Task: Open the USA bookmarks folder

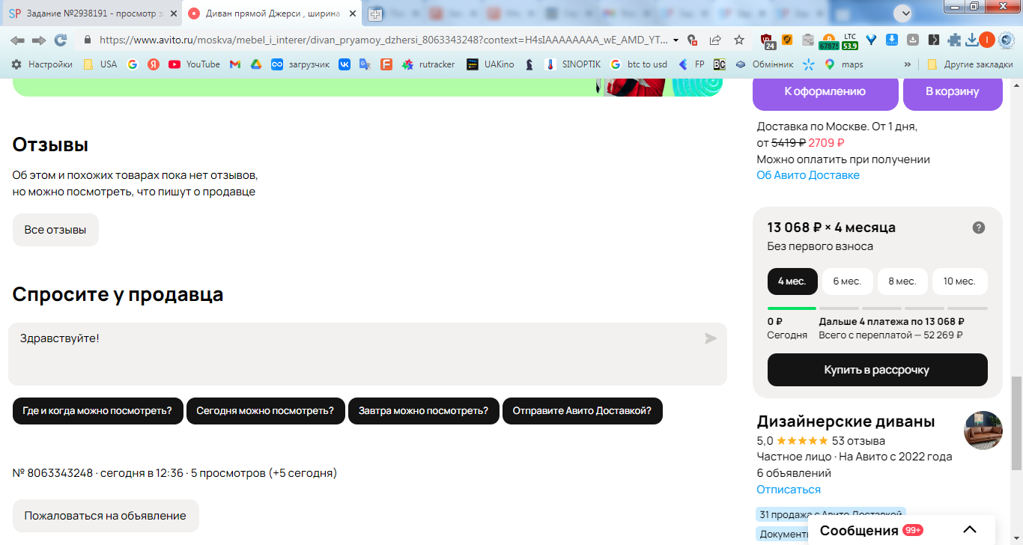Action: pyautogui.click(x=100, y=64)
